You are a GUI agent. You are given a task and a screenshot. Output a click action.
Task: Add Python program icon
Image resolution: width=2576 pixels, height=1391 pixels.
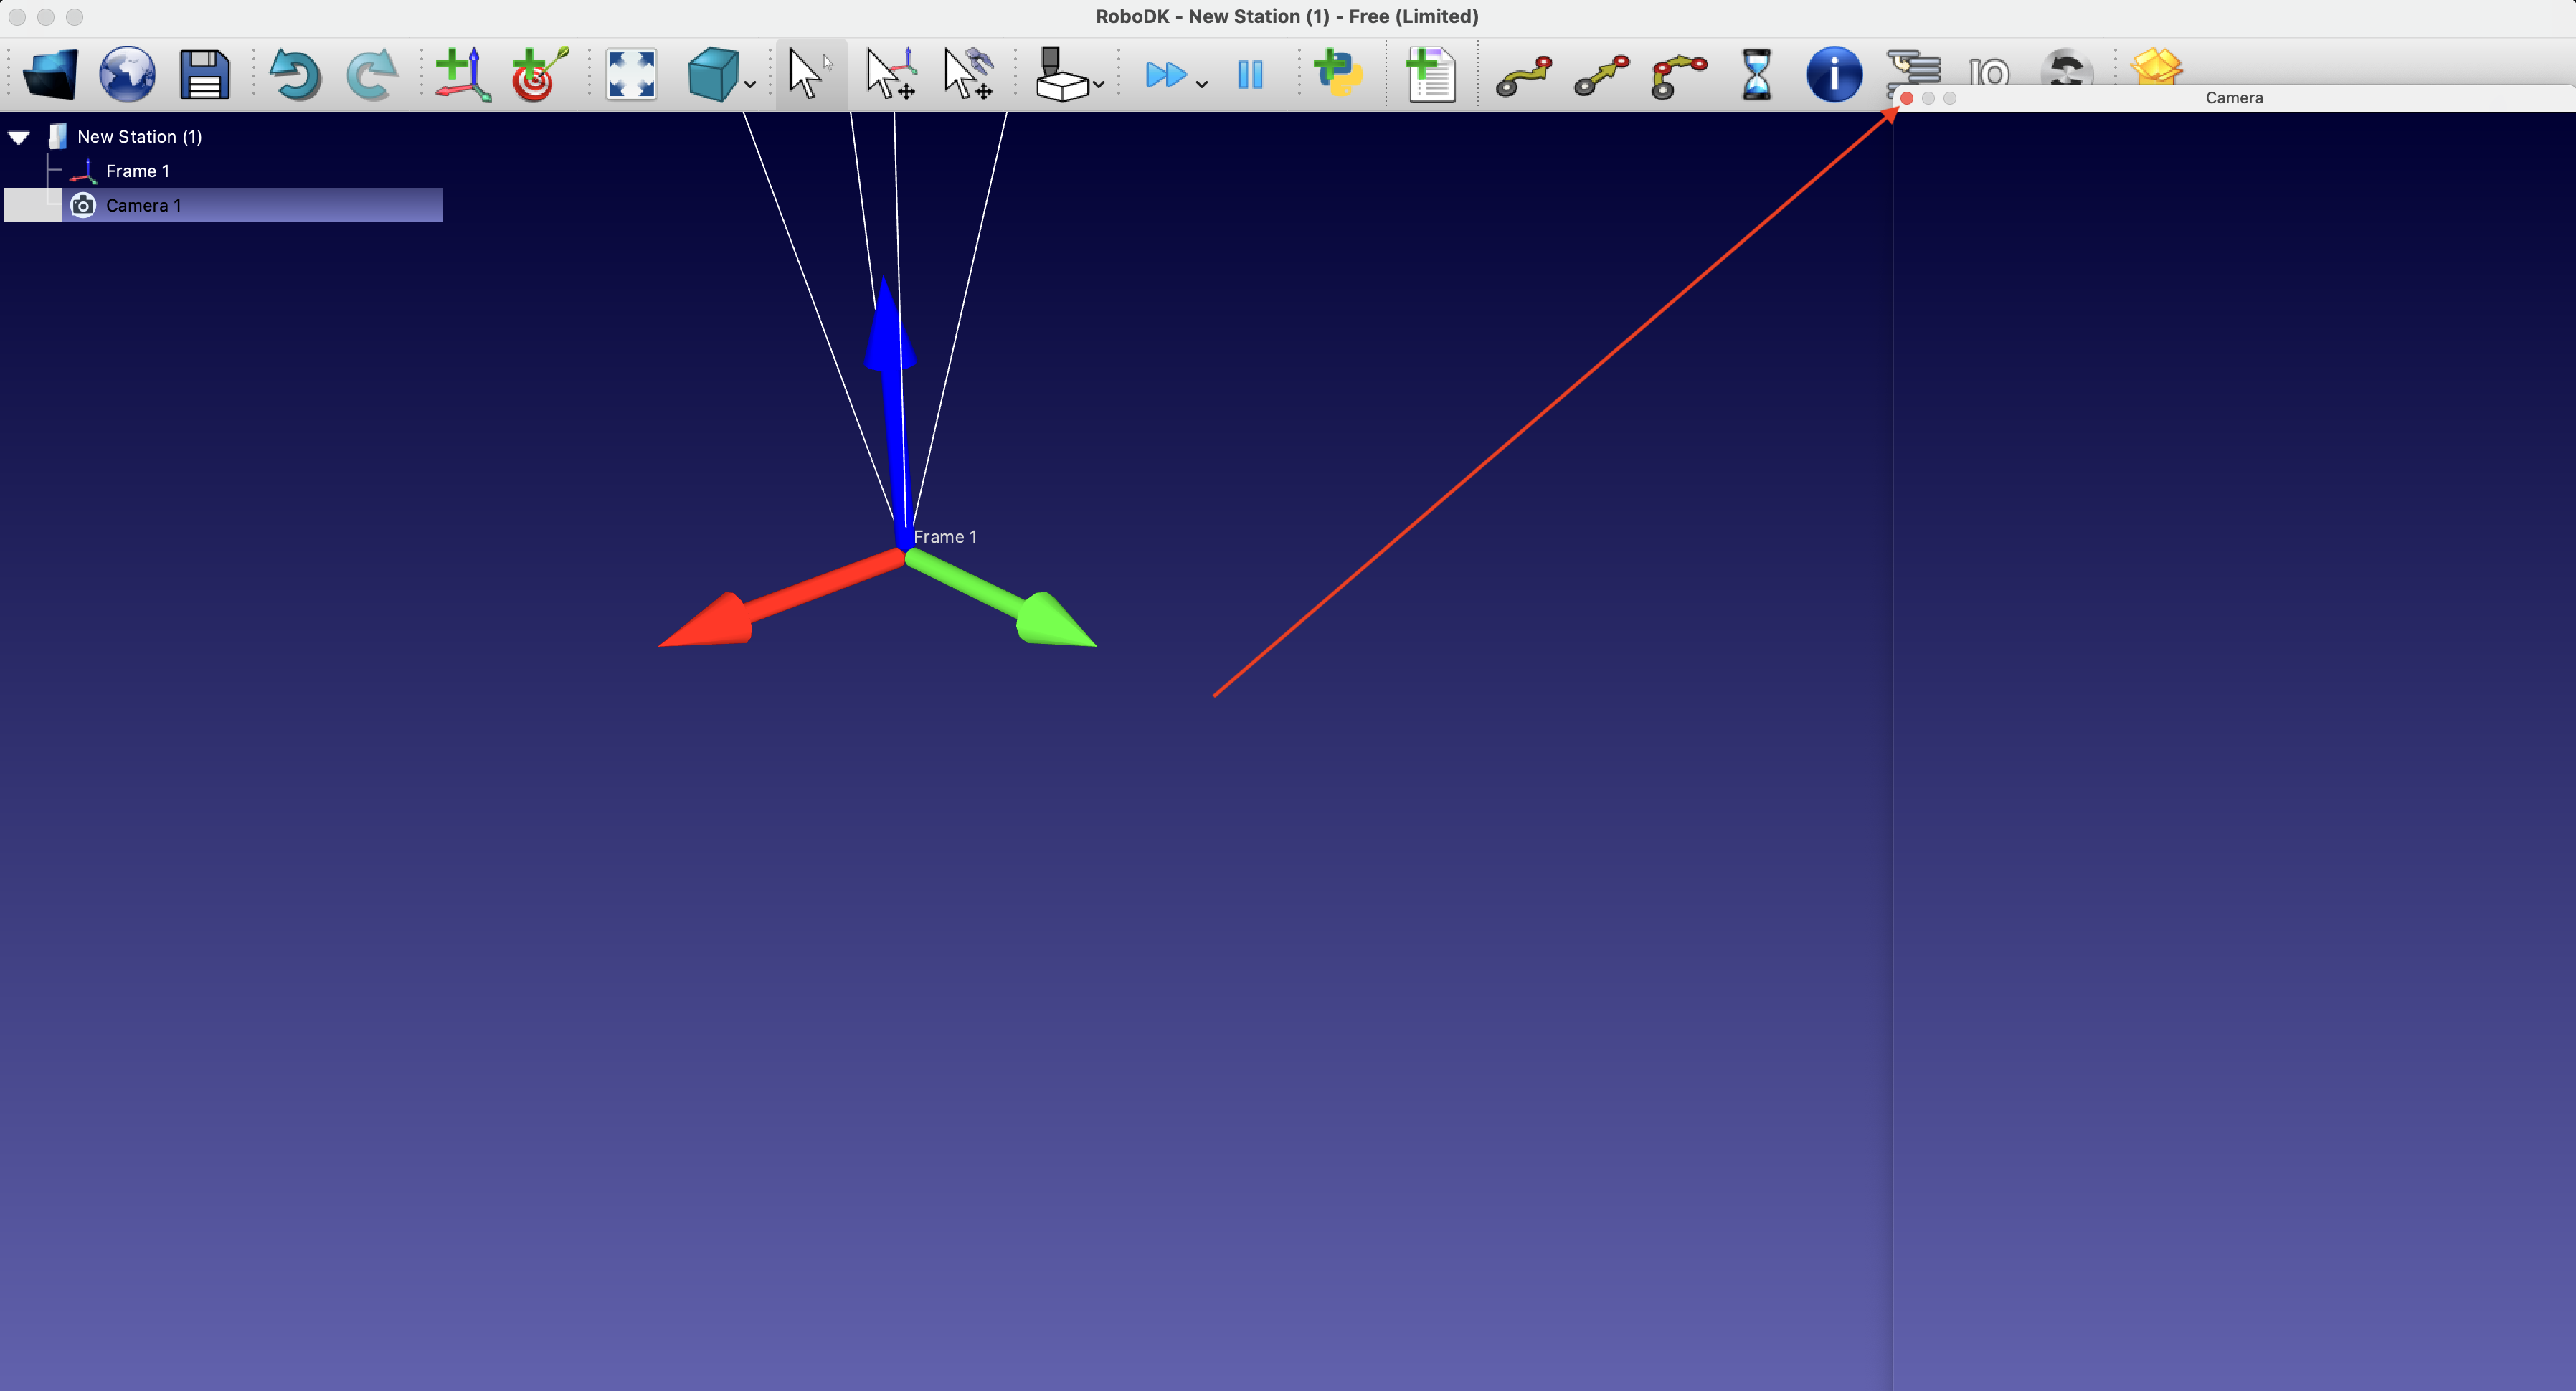click(1338, 74)
